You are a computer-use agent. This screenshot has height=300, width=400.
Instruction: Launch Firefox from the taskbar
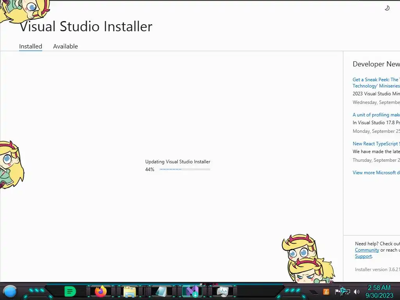click(101, 291)
